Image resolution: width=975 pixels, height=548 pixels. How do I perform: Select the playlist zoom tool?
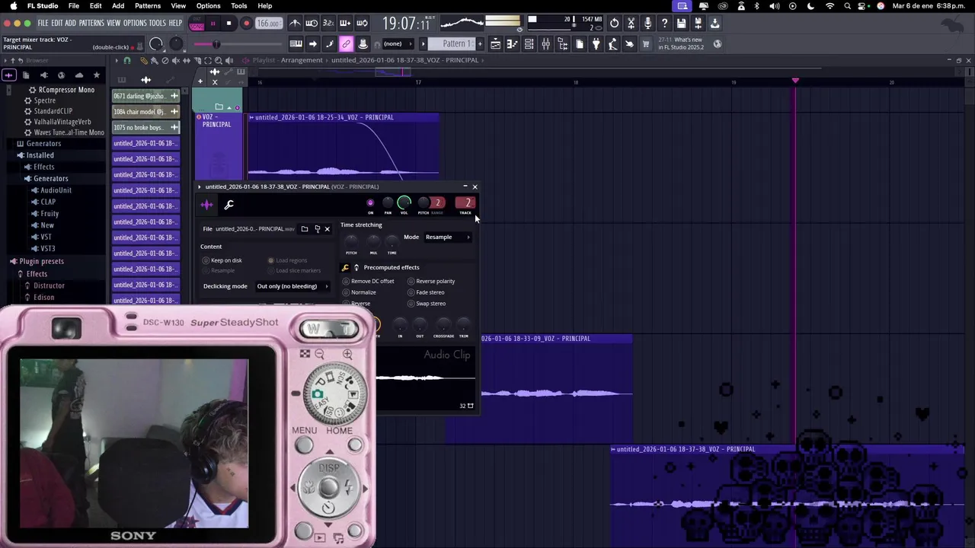coord(218,60)
